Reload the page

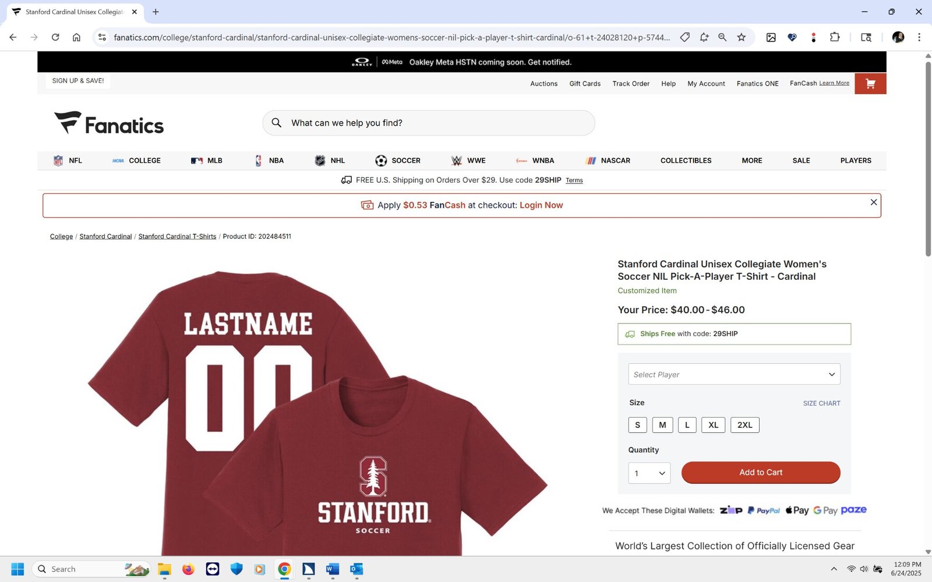pos(55,37)
